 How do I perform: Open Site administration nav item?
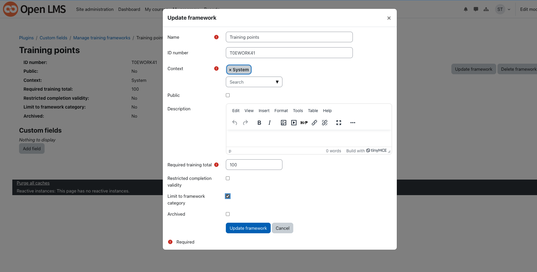click(x=95, y=9)
